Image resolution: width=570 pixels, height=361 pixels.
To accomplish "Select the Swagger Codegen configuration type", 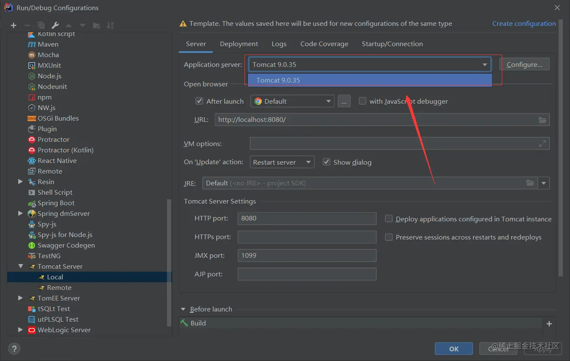I will (x=66, y=245).
